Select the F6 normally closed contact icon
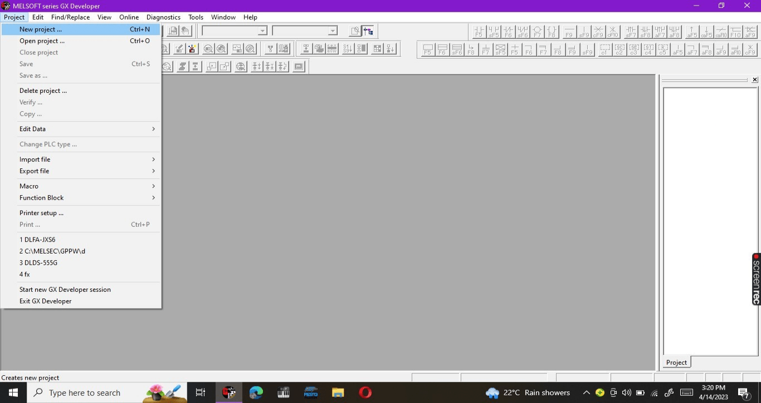 click(x=508, y=31)
